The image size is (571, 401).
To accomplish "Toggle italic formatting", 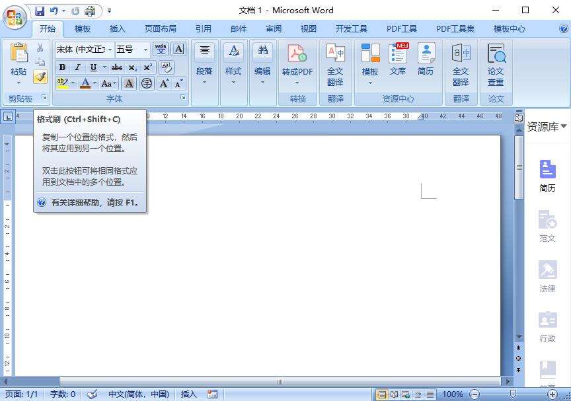I will 77,67.
